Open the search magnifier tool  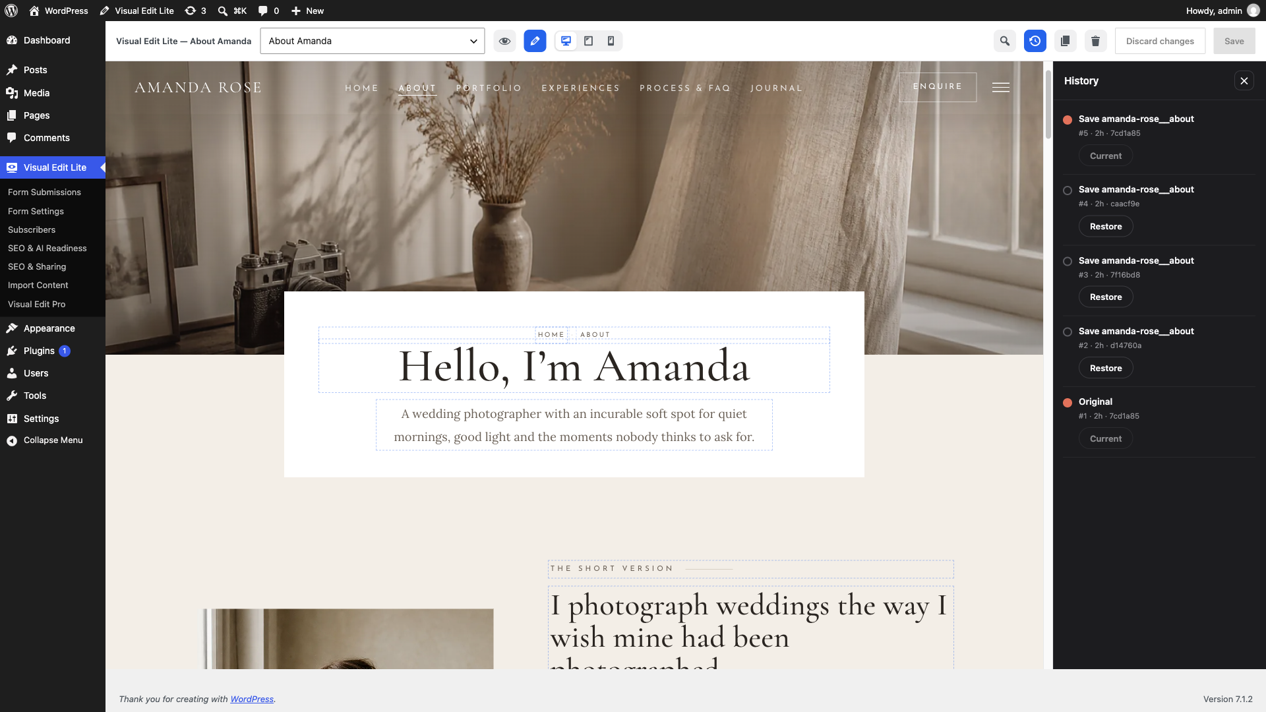pyautogui.click(x=1004, y=41)
